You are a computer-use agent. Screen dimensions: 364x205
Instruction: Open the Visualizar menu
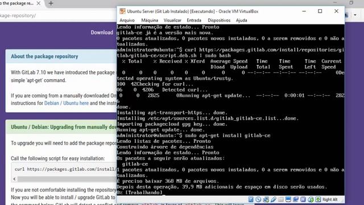pyautogui.click(x=172, y=20)
